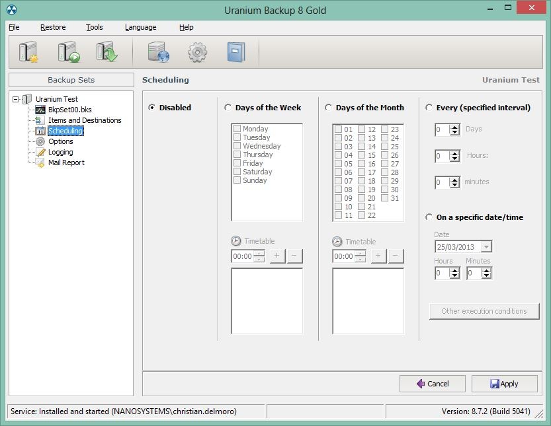Check the Monday checkbox
Viewport: 551px width, 426px height.
pyautogui.click(x=237, y=128)
